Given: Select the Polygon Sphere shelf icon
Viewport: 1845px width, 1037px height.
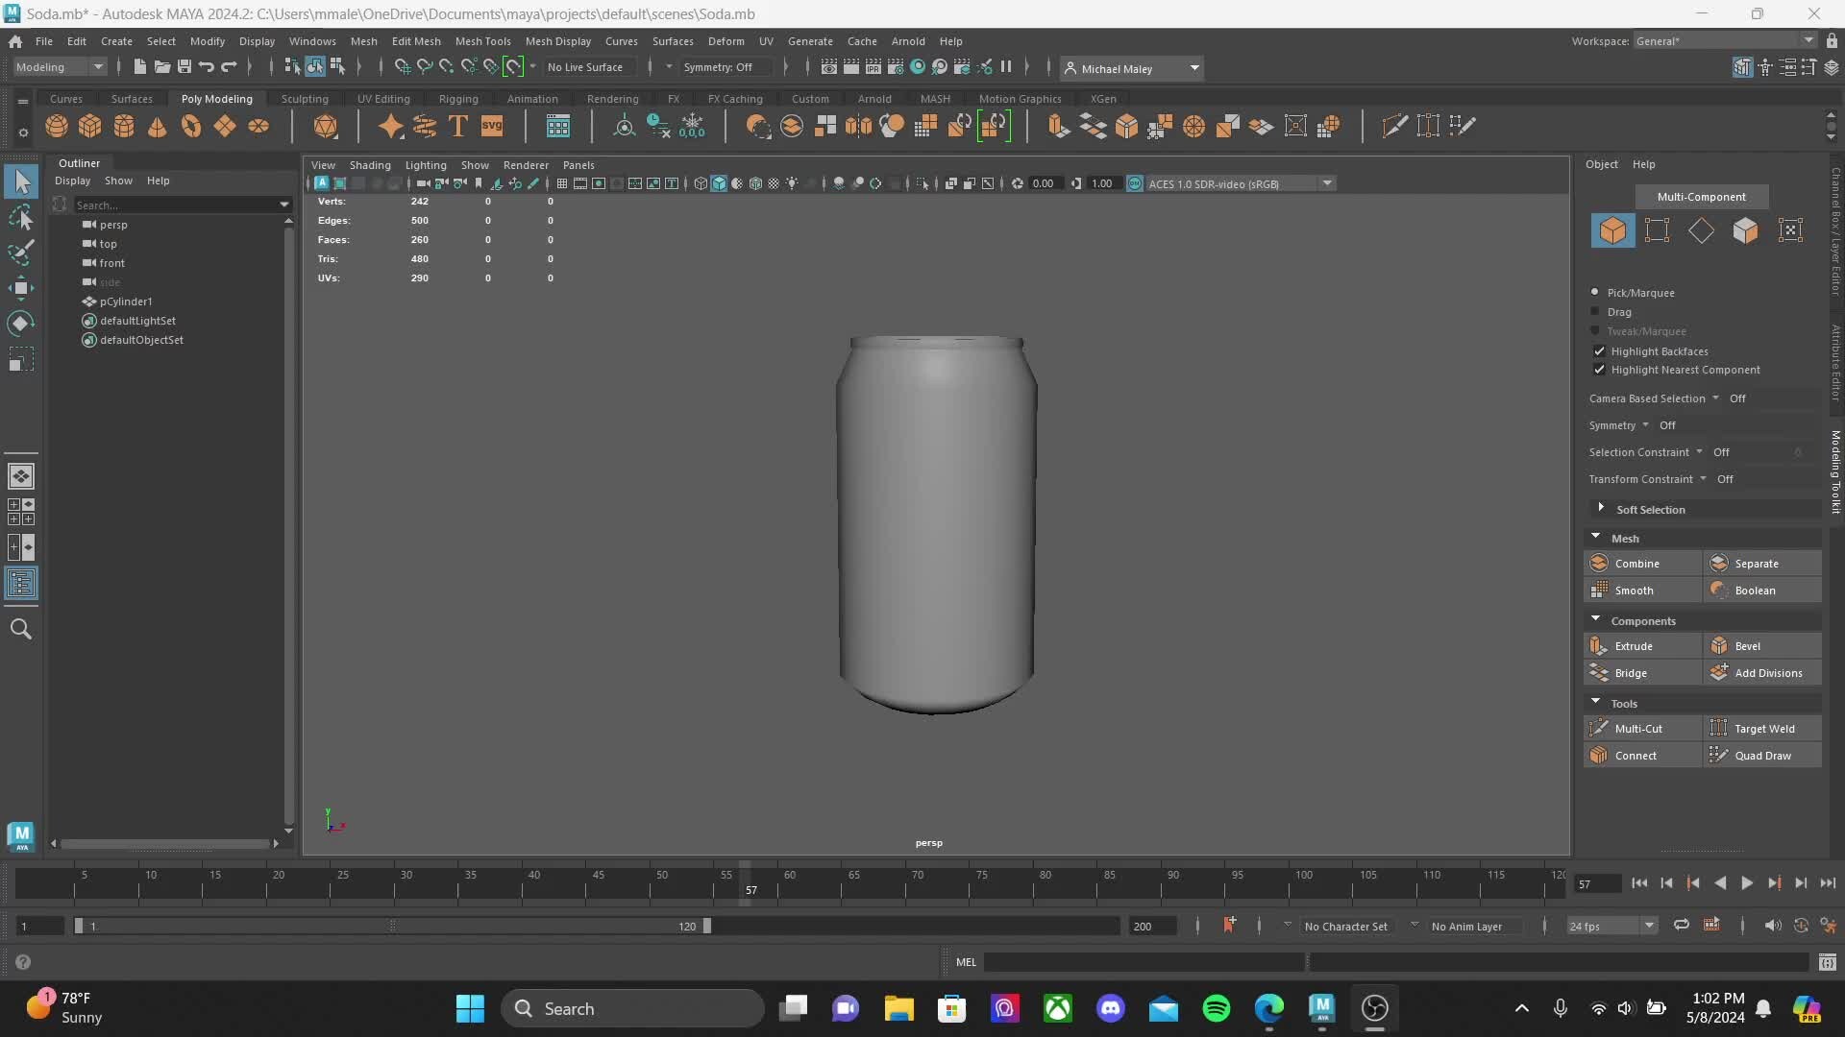Looking at the screenshot, I should (55, 126).
